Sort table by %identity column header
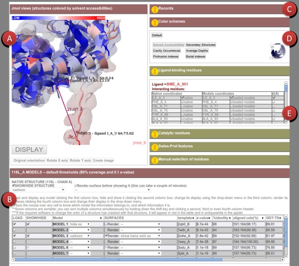Image resolution: width=299 pixels, height=266 pixels. [221, 217]
